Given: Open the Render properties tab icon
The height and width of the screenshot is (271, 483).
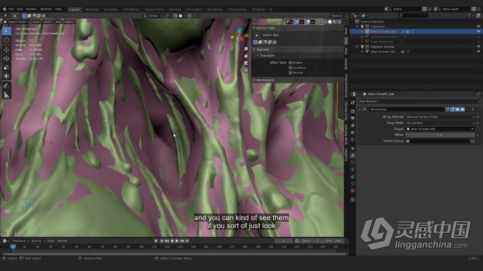Looking at the screenshot, I should coord(353,111).
